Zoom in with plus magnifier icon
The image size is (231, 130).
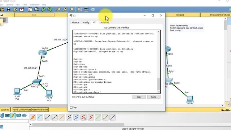(x=58, y=10)
